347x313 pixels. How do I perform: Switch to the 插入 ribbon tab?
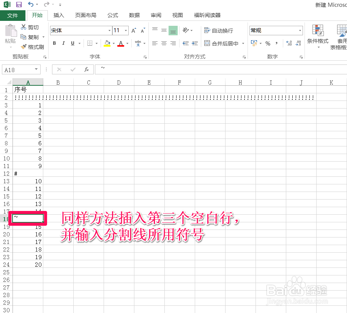coord(58,15)
